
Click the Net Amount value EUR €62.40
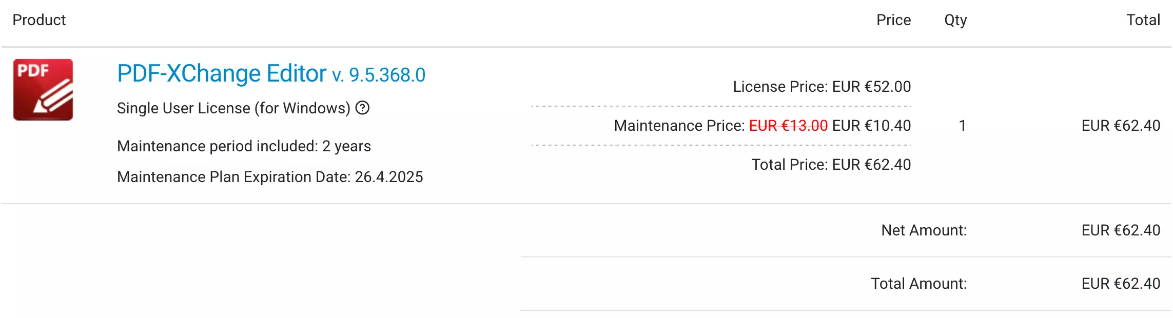pos(1121,230)
